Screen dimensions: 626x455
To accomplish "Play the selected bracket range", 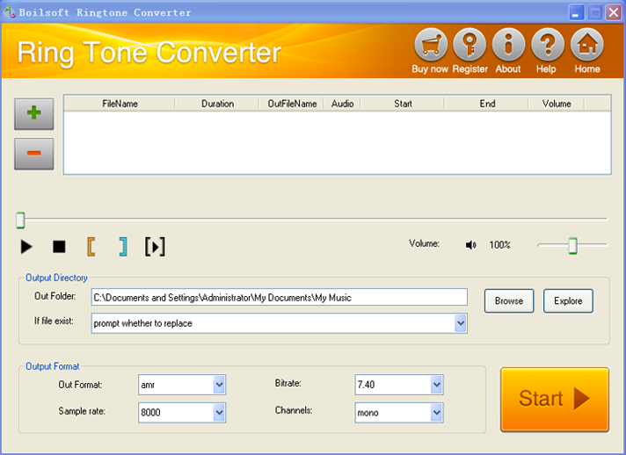I will point(155,247).
